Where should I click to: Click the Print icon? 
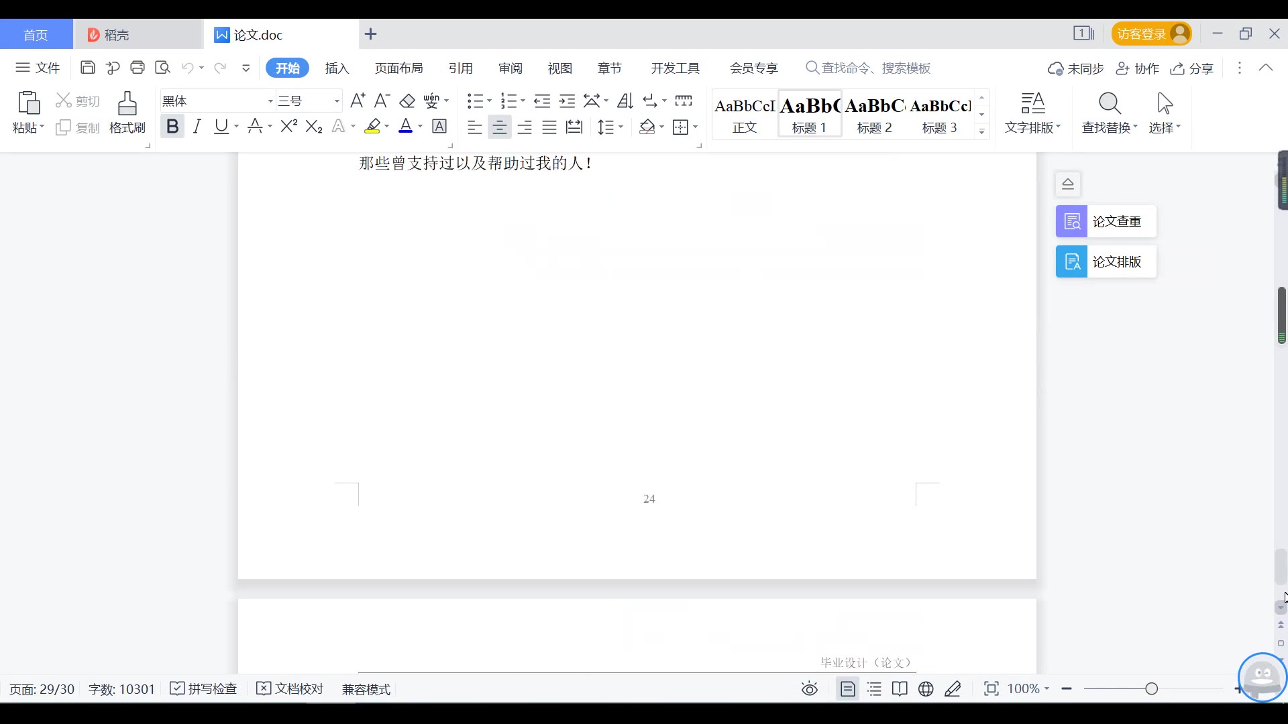tap(138, 68)
